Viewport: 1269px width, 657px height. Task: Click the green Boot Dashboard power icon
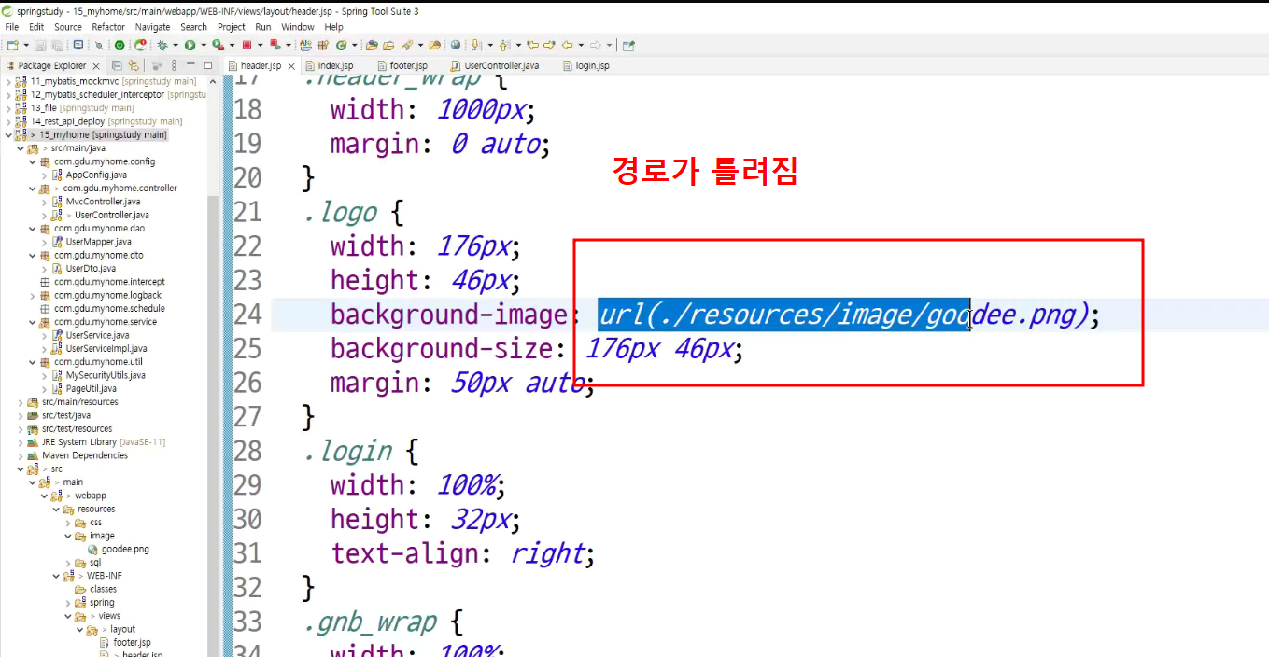coord(120,45)
